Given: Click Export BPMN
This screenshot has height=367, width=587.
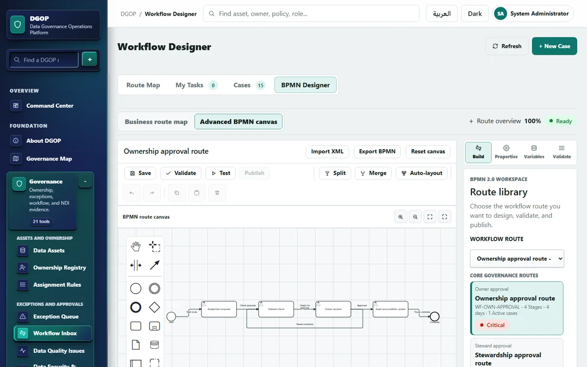Looking at the screenshot, I should tap(377, 152).
